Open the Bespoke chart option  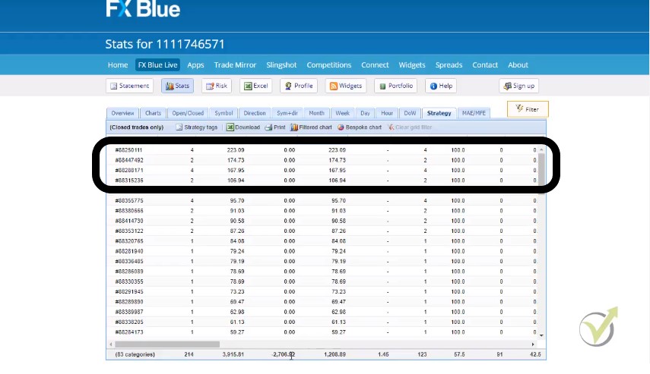pyautogui.click(x=359, y=127)
